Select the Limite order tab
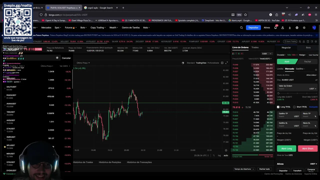Screen dimensions: 320x180 280,69
